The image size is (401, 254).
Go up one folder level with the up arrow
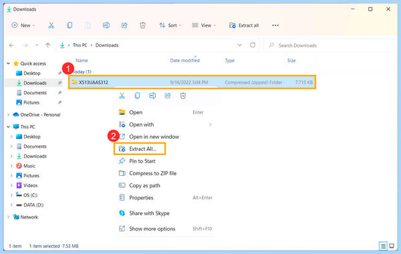click(48, 45)
